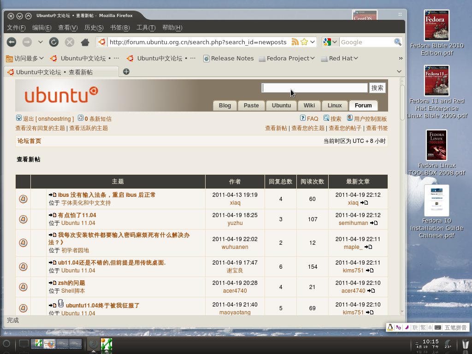Image resolution: width=472 pixels, height=354 pixels.
Task: Focus the forum search input field
Action: (314, 88)
